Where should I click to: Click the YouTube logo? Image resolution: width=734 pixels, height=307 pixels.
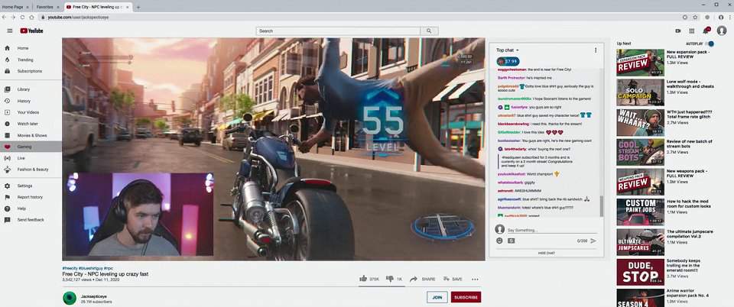pyautogui.click(x=31, y=31)
